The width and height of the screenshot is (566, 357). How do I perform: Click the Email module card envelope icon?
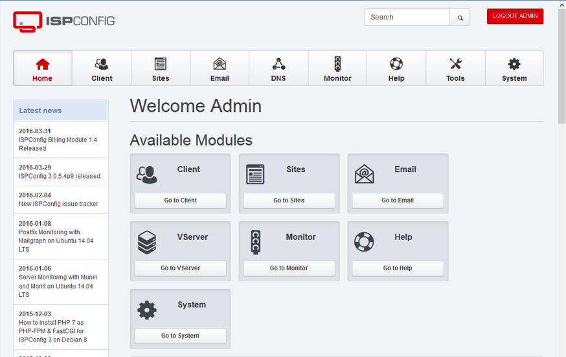[x=364, y=174]
